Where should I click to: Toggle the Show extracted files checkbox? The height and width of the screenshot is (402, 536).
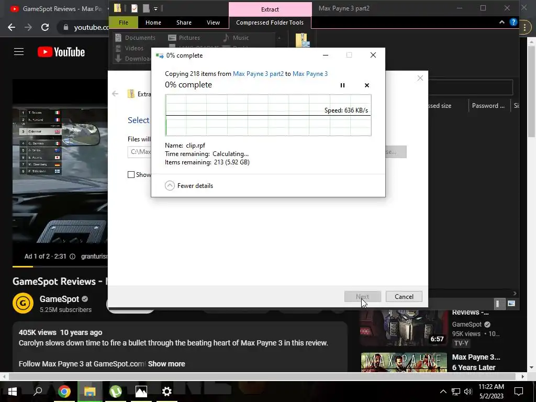(x=131, y=175)
